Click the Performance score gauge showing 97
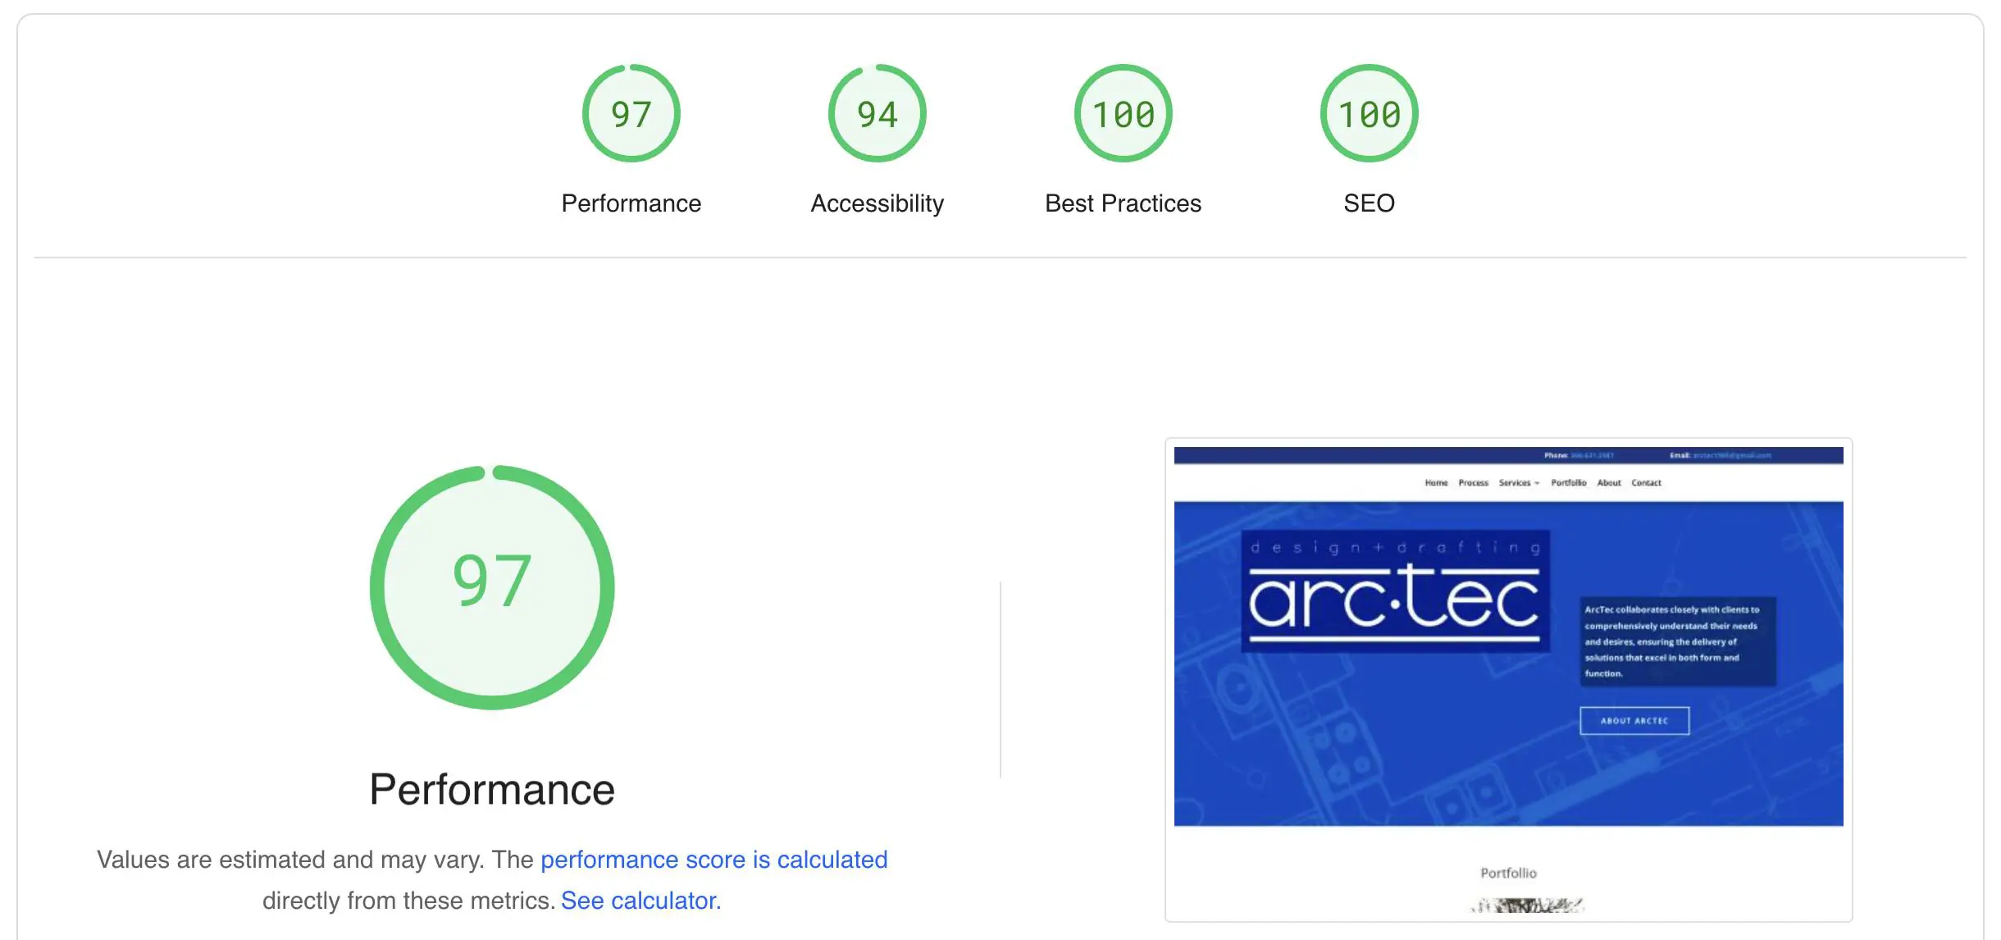The image size is (2001, 940). pyautogui.click(x=631, y=113)
